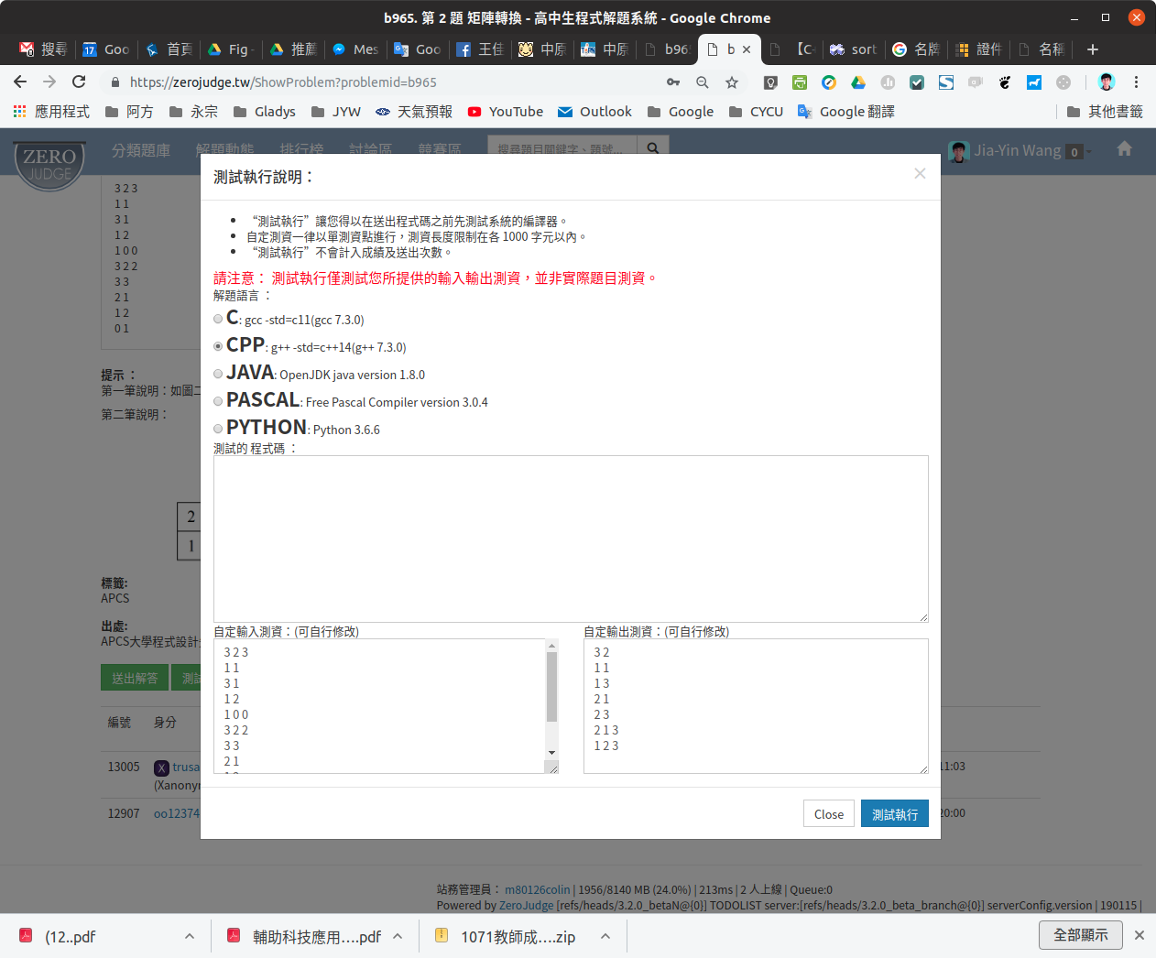This screenshot has height=958, width=1156.
Task: Open the Outlook bookmark
Action: tap(594, 112)
